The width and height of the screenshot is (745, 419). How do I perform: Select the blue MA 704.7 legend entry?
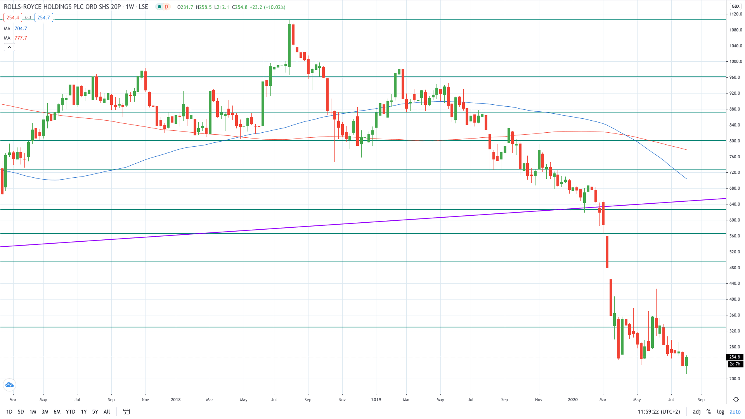pos(16,28)
